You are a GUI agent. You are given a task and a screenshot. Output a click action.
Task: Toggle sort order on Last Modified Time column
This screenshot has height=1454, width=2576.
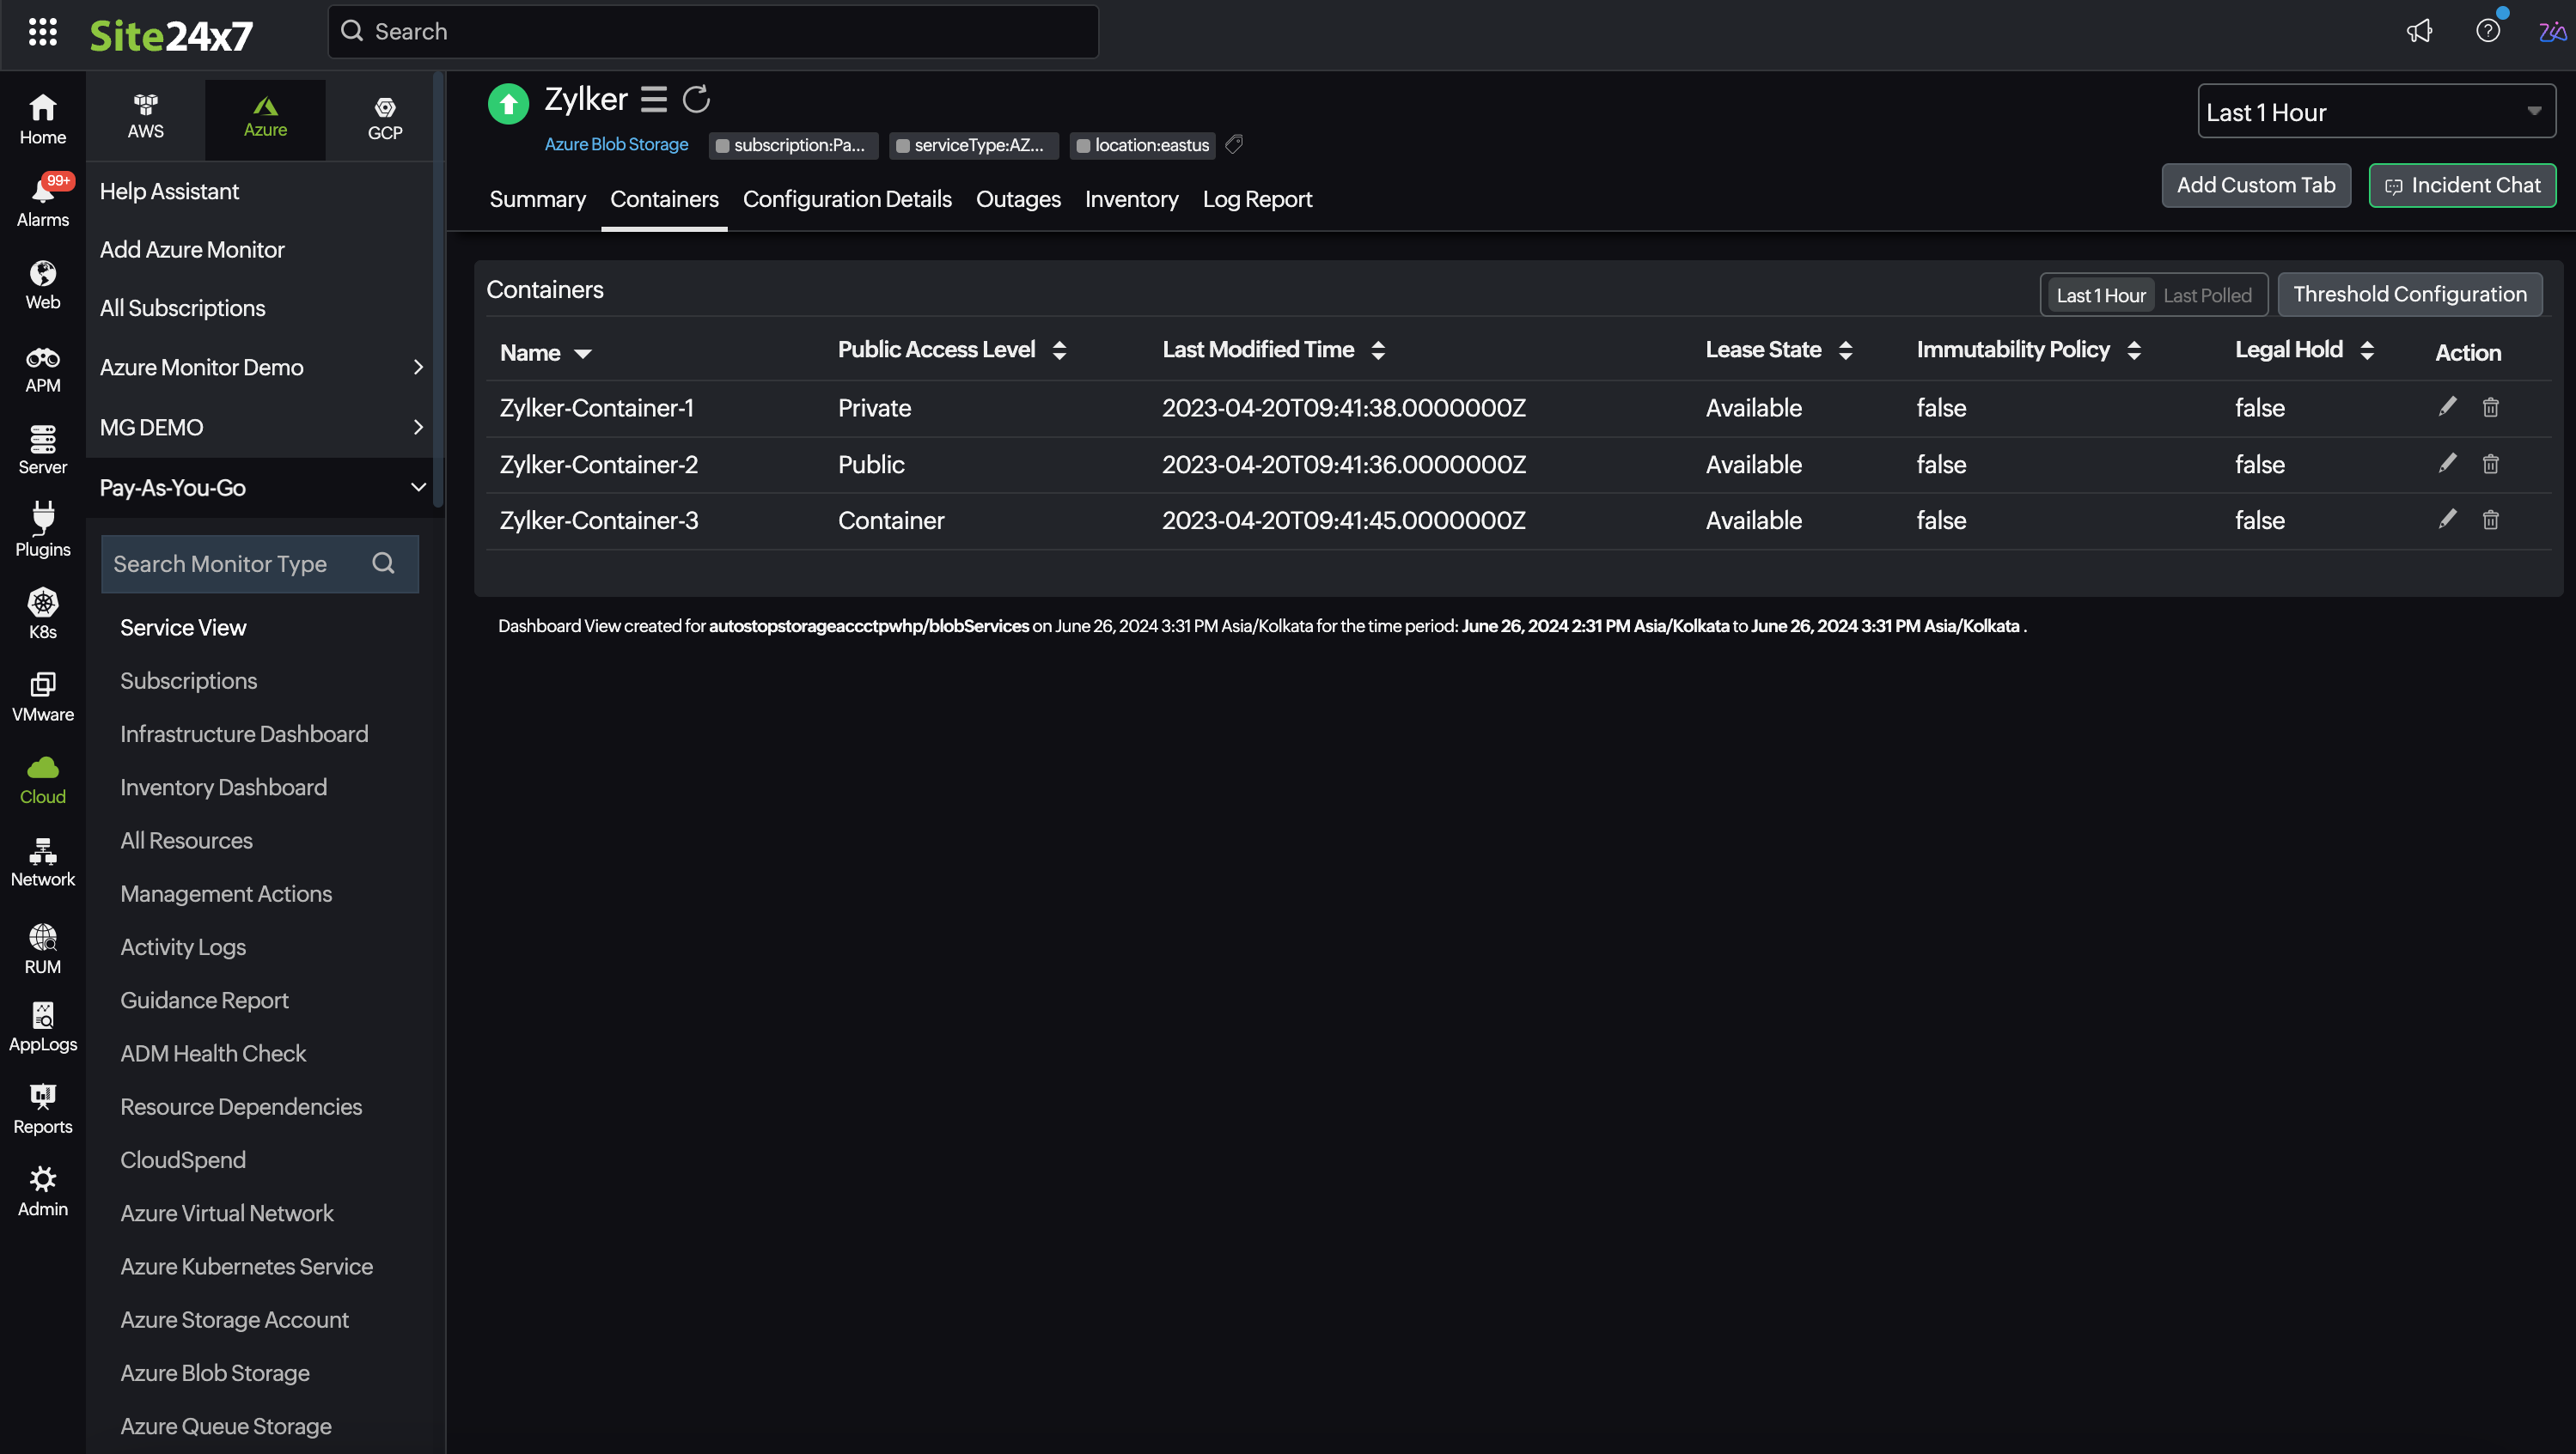click(1377, 350)
